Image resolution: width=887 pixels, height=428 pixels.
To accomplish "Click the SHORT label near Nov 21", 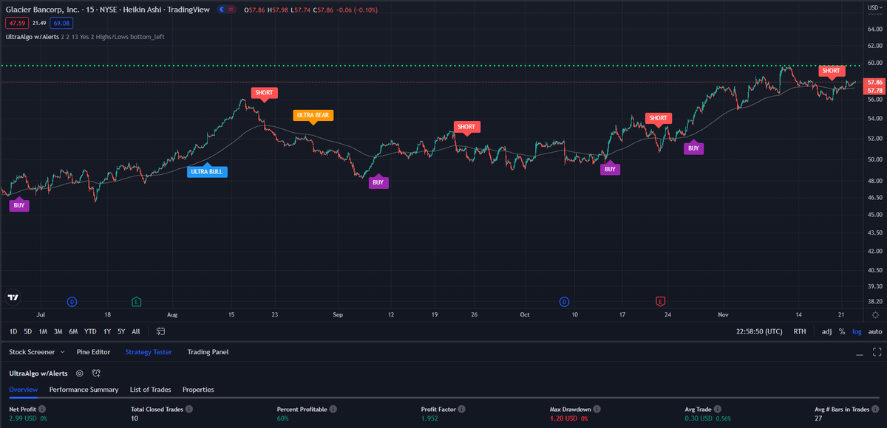I will click(831, 71).
